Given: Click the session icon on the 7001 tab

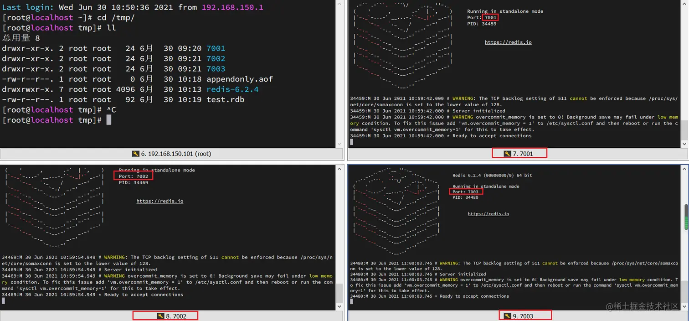Looking at the screenshot, I should (x=507, y=154).
